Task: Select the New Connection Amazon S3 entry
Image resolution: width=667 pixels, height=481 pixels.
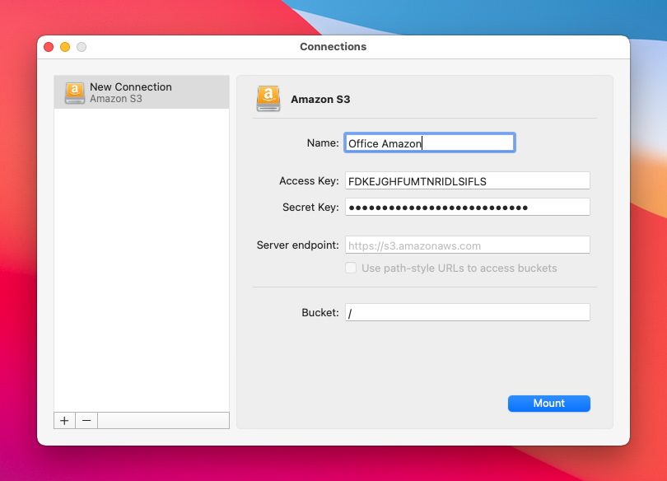Action: pyautogui.click(x=142, y=92)
